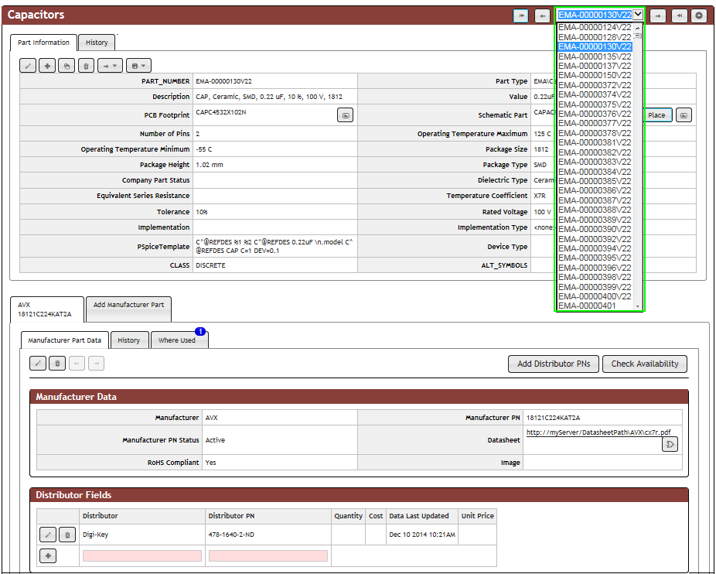Open the arrow dropdown in part toolbar
The width and height of the screenshot is (716, 574).
111,66
